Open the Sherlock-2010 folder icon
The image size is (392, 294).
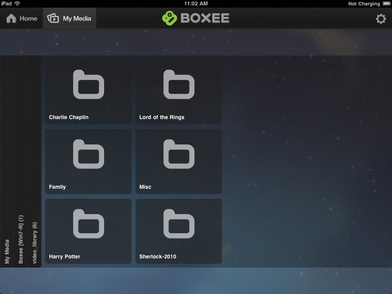pos(179,224)
